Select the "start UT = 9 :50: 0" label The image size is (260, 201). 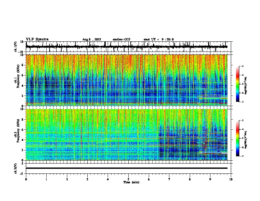click(x=159, y=39)
